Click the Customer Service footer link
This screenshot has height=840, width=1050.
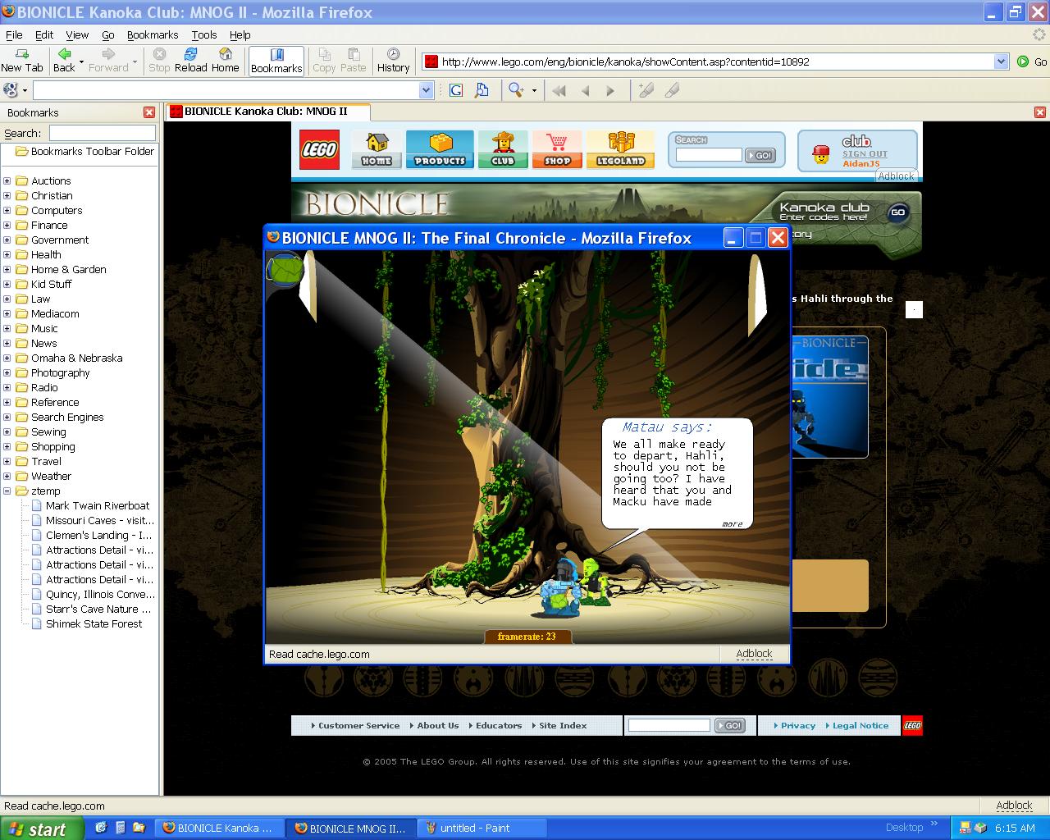pos(358,725)
